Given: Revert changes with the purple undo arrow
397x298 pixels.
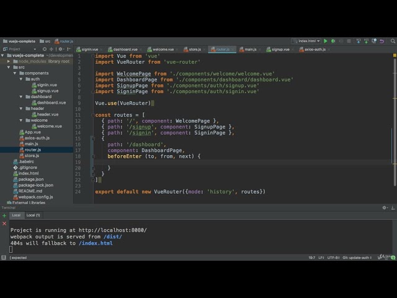Looking at the screenshot, I should point(382,41).
